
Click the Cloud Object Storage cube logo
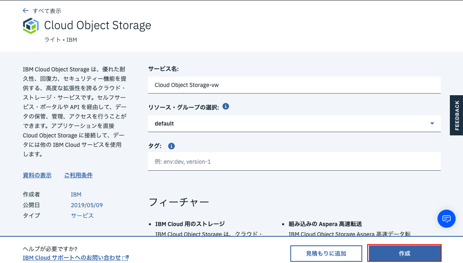tap(31, 25)
